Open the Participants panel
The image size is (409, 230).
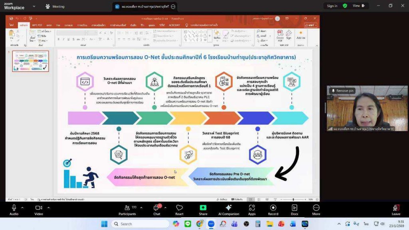(x=127, y=209)
